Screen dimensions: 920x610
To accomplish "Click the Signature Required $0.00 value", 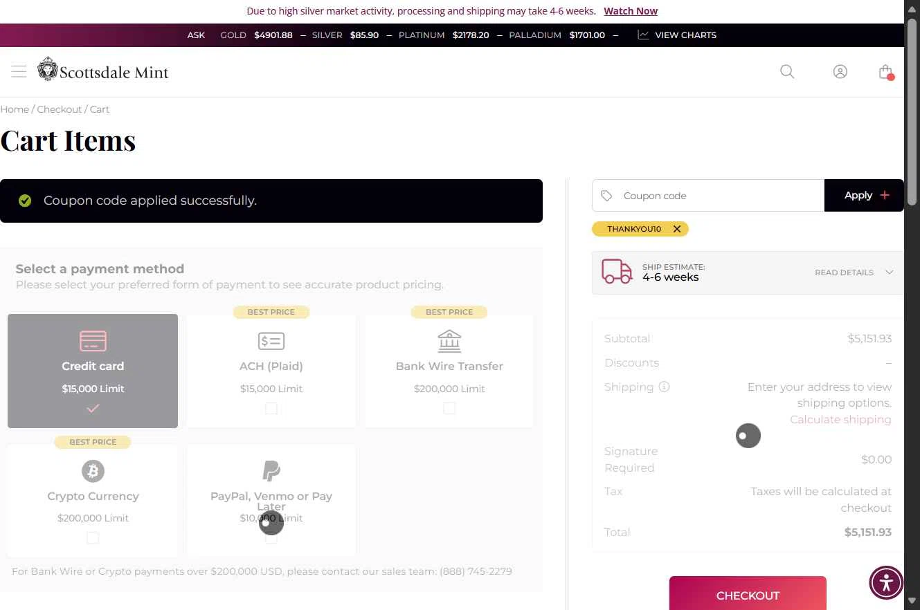I will click(876, 459).
